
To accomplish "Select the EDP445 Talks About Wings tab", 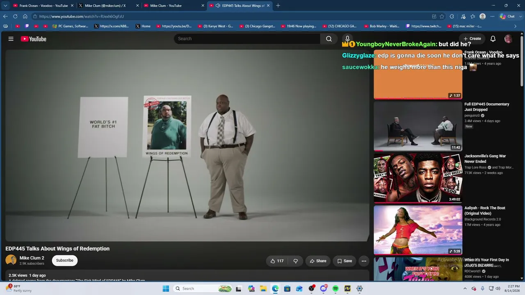I will 240,6.
